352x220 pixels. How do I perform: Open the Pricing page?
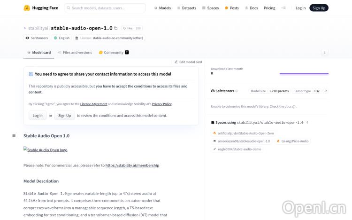pyautogui.click(x=269, y=8)
